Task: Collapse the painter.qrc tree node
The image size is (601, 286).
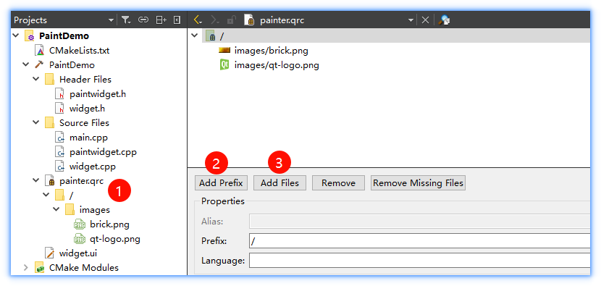Action: coord(36,180)
